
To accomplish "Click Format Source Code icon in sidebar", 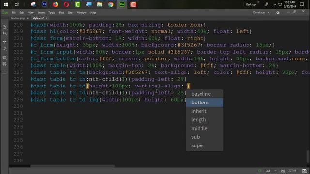I will coord(4,48).
